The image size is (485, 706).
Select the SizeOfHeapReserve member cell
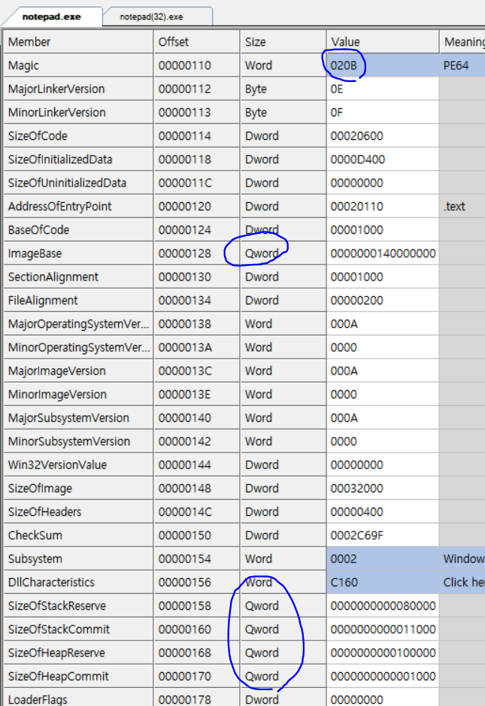[78, 653]
